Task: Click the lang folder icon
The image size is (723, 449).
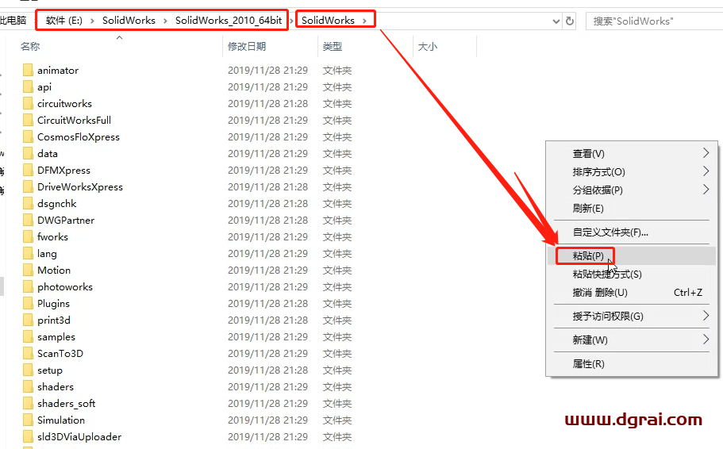Action: (28, 254)
